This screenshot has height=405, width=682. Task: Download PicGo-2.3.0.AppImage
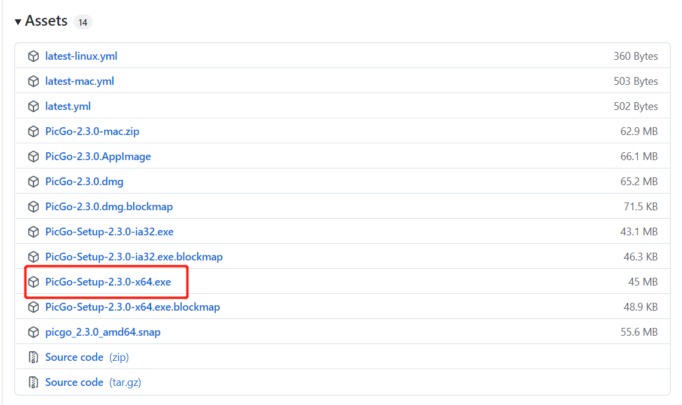[x=98, y=157]
